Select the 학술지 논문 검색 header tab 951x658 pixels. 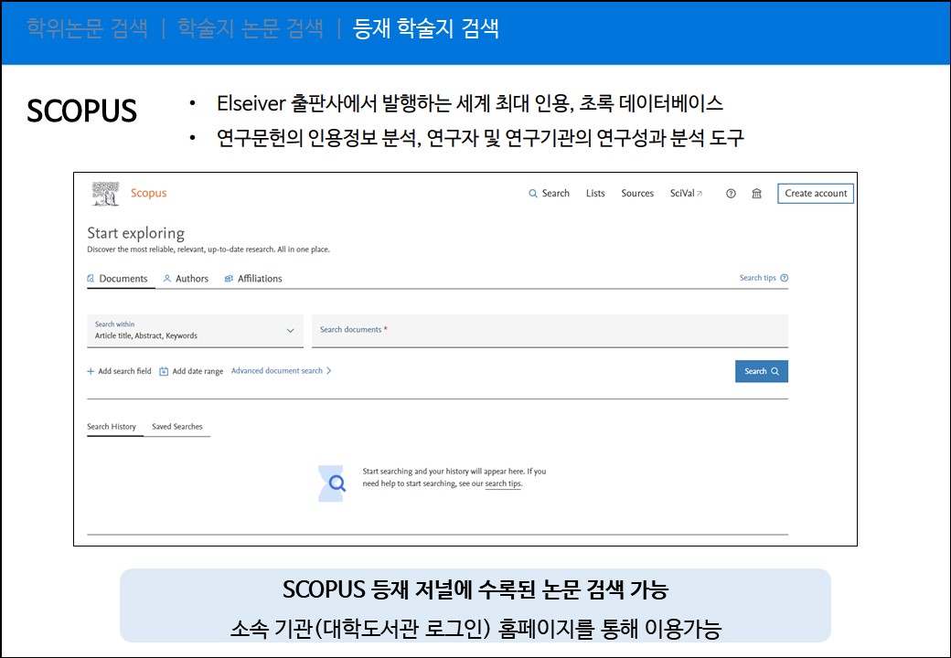click(x=250, y=29)
